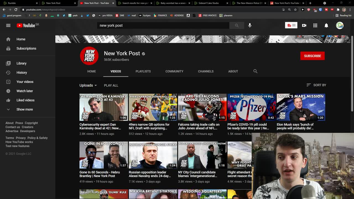Image resolution: width=354 pixels, height=199 pixels.
Task: Open the ABOUT tab
Action: [x=233, y=71]
